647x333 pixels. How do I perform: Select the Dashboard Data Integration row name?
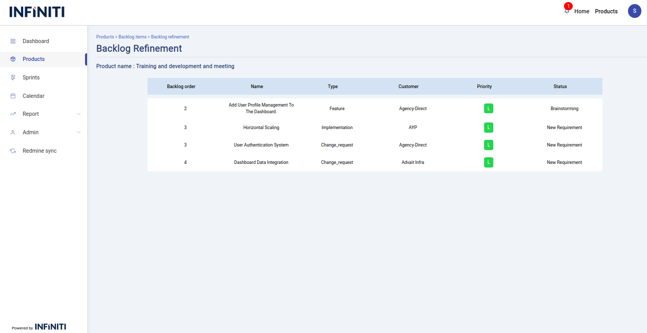[x=261, y=162]
